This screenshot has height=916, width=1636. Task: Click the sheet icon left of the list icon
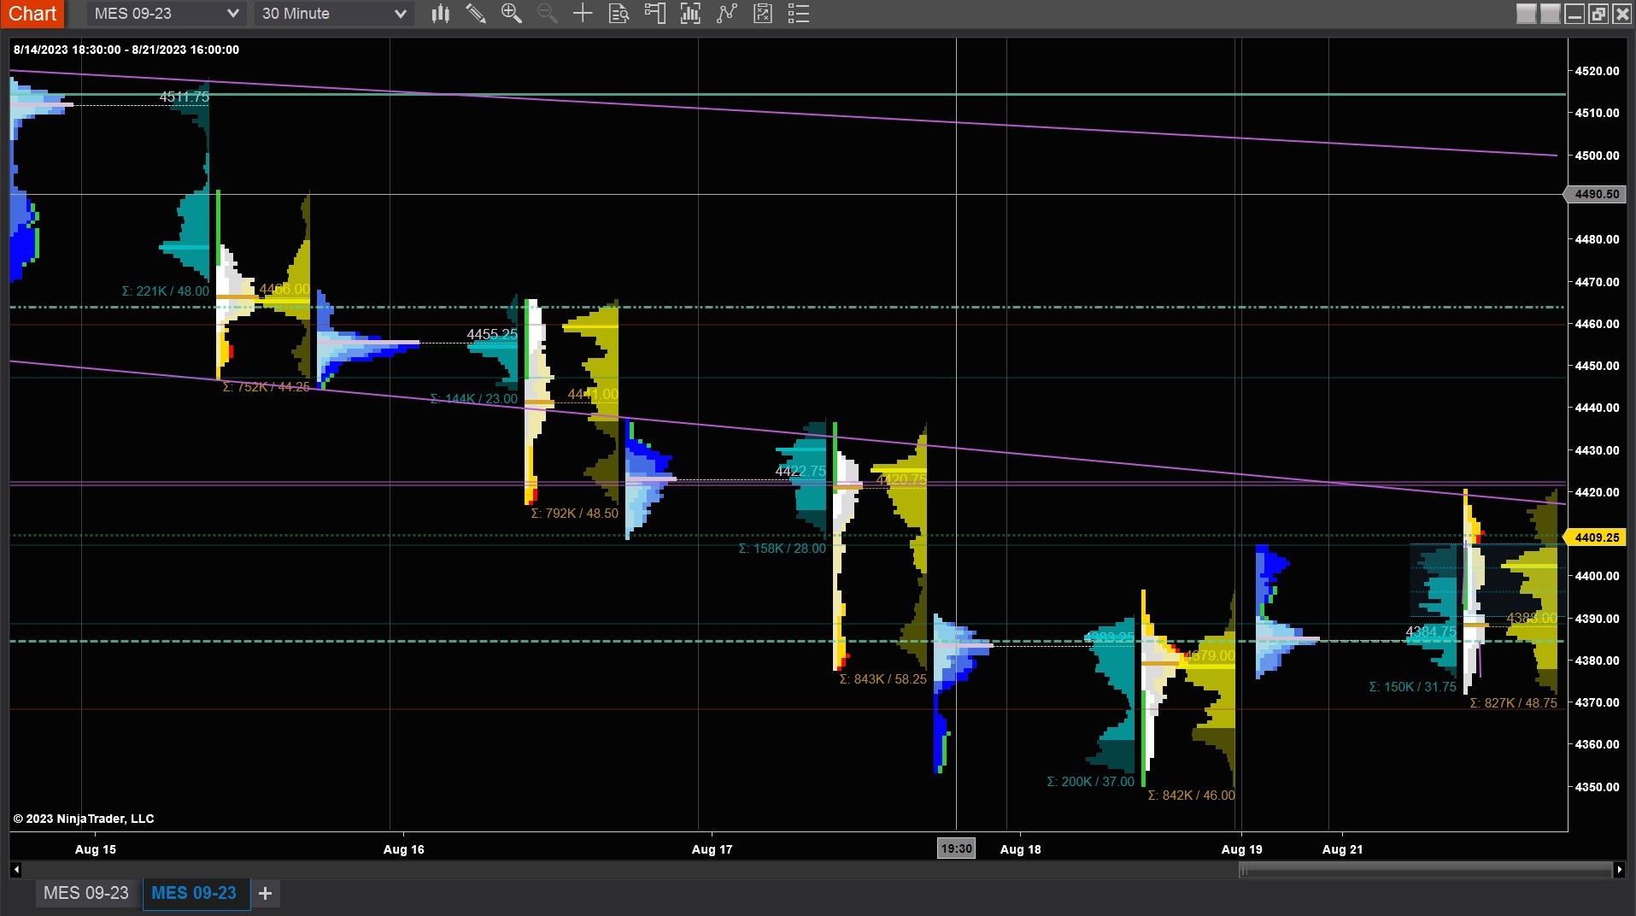pyautogui.click(x=763, y=14)
